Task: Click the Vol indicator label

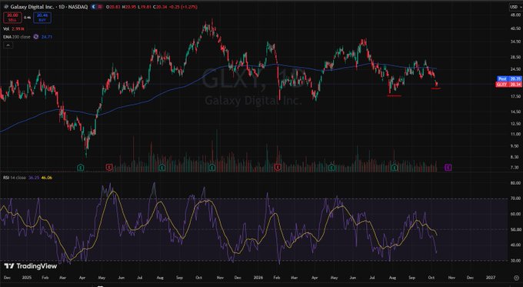Action: pyautogui.click(x=6, y=29)
